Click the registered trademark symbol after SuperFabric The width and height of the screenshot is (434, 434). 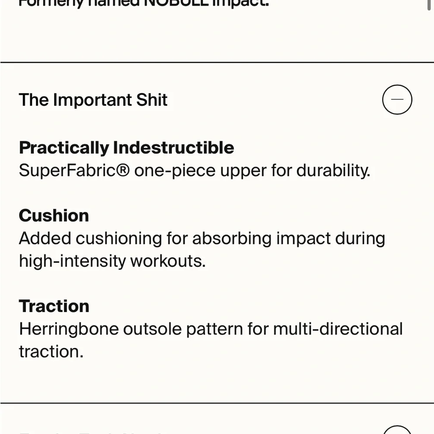[123, 170]
